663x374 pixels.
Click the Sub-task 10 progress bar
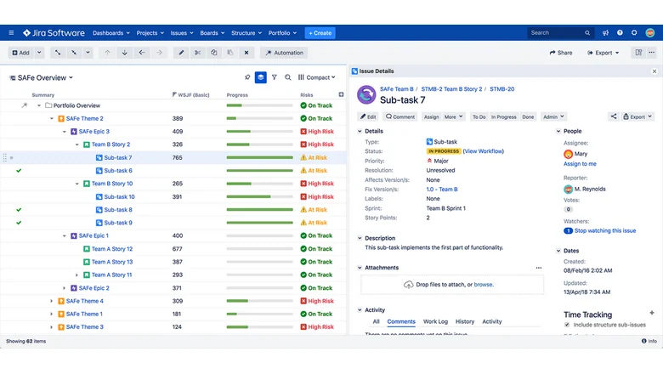(259, 197)
